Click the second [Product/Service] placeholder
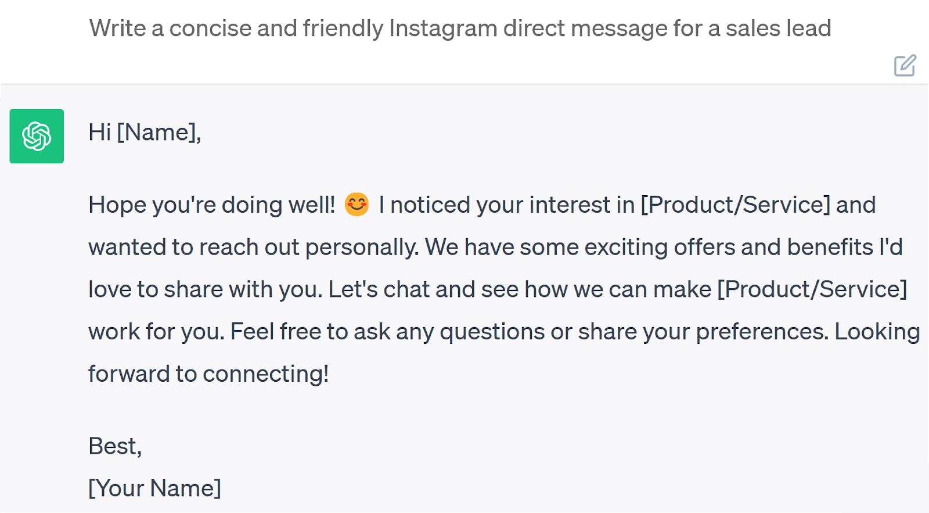 point(811,289)
